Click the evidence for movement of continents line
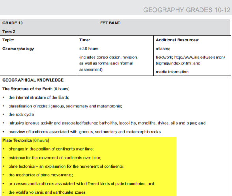The height and width of the screenshot is (196, 232). [x=55, y=158]
